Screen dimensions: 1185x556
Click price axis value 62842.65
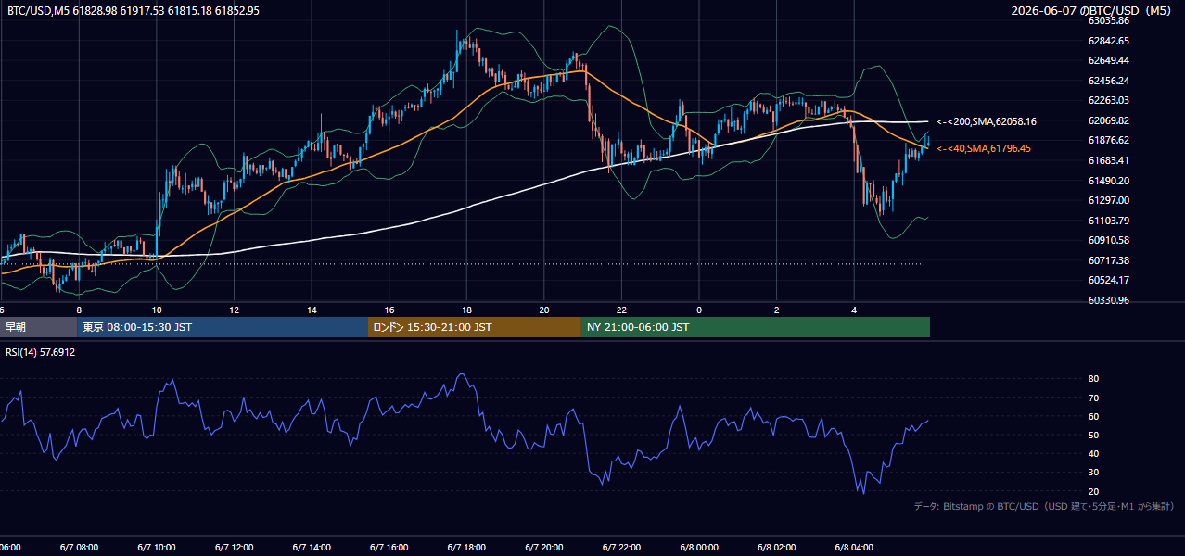coord(1108,41)
